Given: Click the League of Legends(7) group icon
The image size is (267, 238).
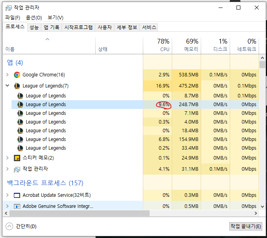Looking at the screenshot, I should point(17,86).
